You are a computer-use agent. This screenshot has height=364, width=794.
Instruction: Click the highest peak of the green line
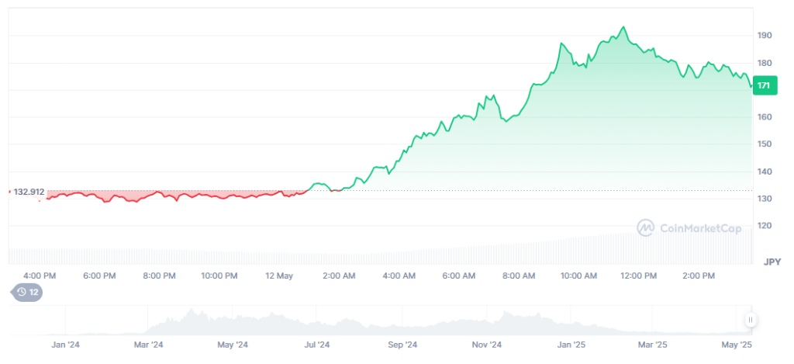623,27
